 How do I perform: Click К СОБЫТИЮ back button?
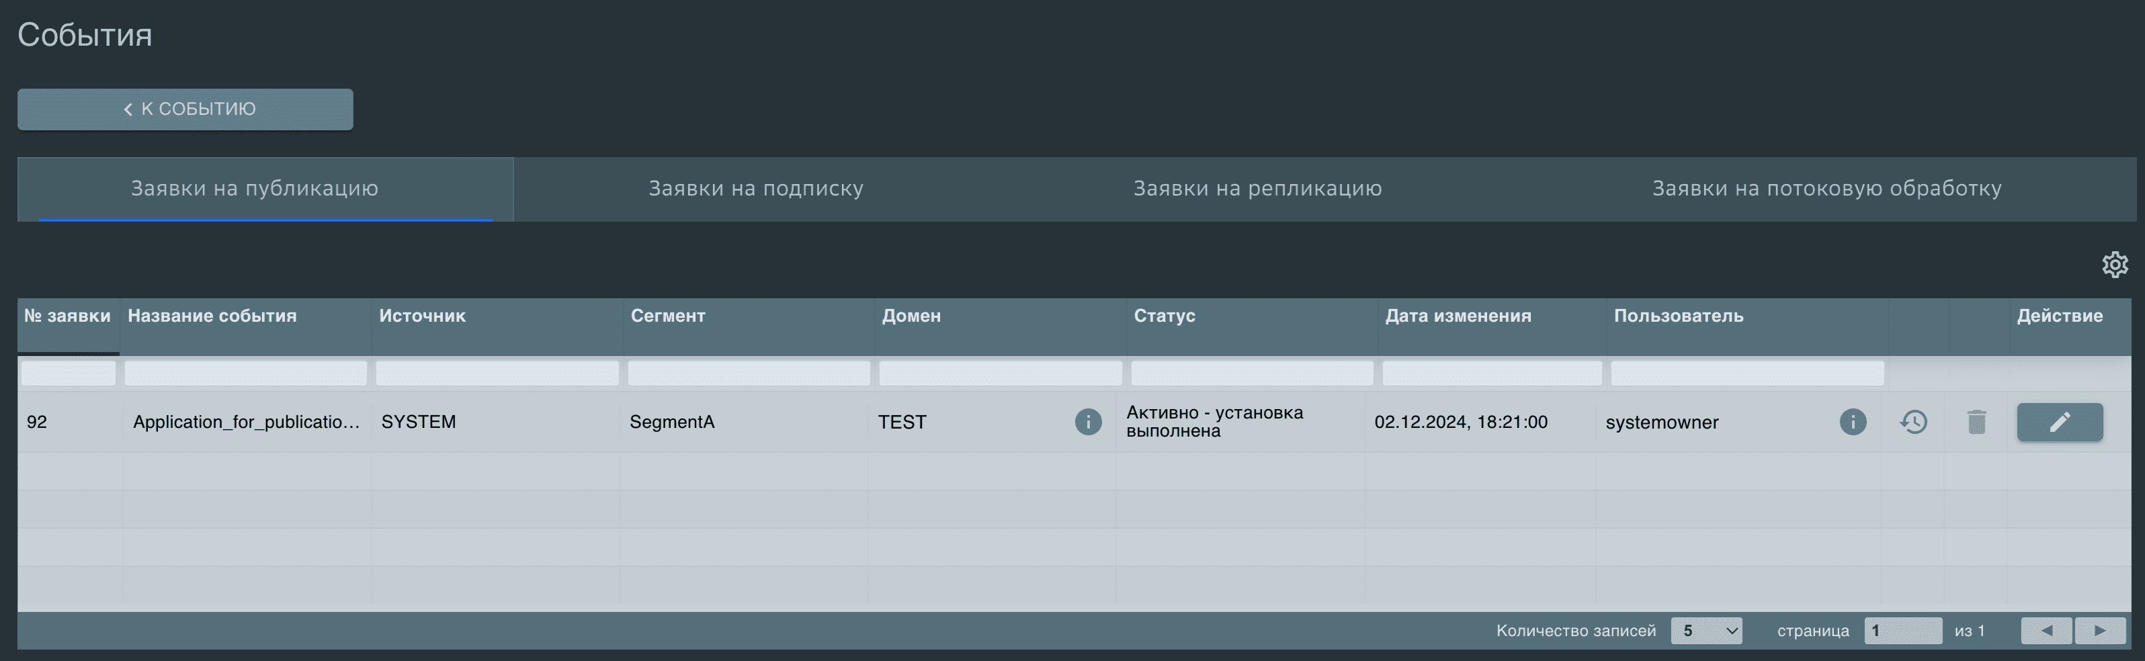[185, 109]
